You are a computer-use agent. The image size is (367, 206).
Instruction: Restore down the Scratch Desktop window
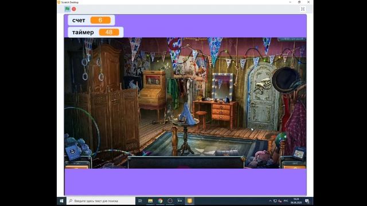tap(299, 2)
